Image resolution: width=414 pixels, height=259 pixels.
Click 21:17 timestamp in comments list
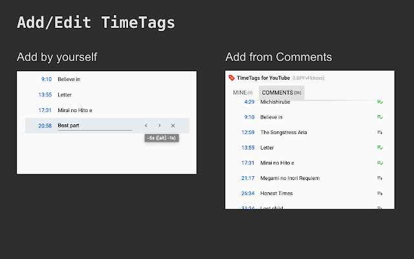click(x=249, y=177)
